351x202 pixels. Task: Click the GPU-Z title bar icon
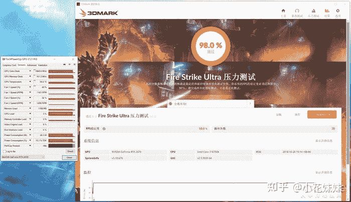(x=3, y=59)
